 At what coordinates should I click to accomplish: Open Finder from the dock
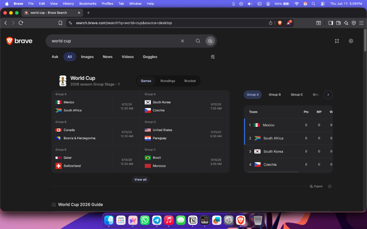click(x=109, y=220)
